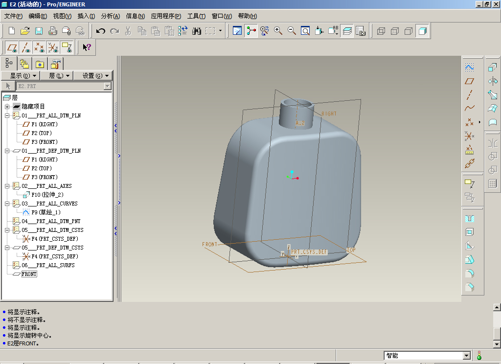Create a new file with the New icon
501x364 pixels.
pos(12,31)
